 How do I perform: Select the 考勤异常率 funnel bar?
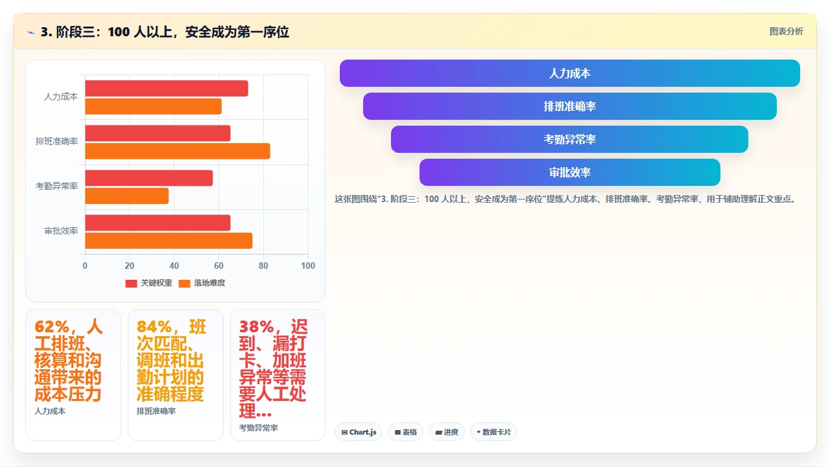[569, 139]
